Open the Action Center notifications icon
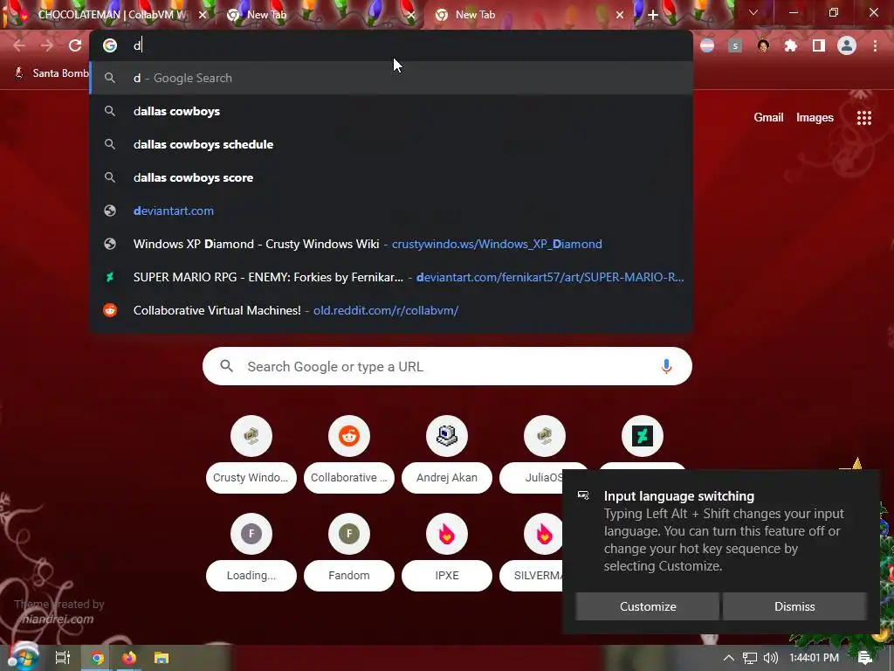Screen dimensions: 894x671 (864, 658)
